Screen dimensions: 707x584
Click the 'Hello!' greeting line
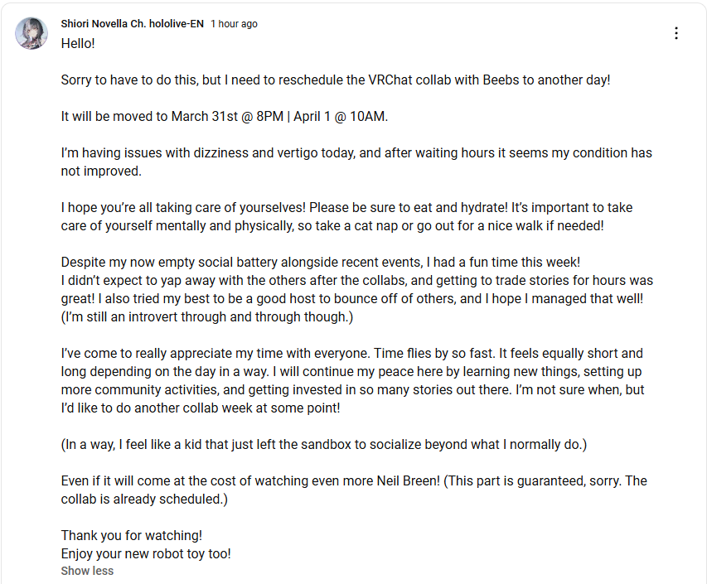pyautogui.click(x=78, y=44)
